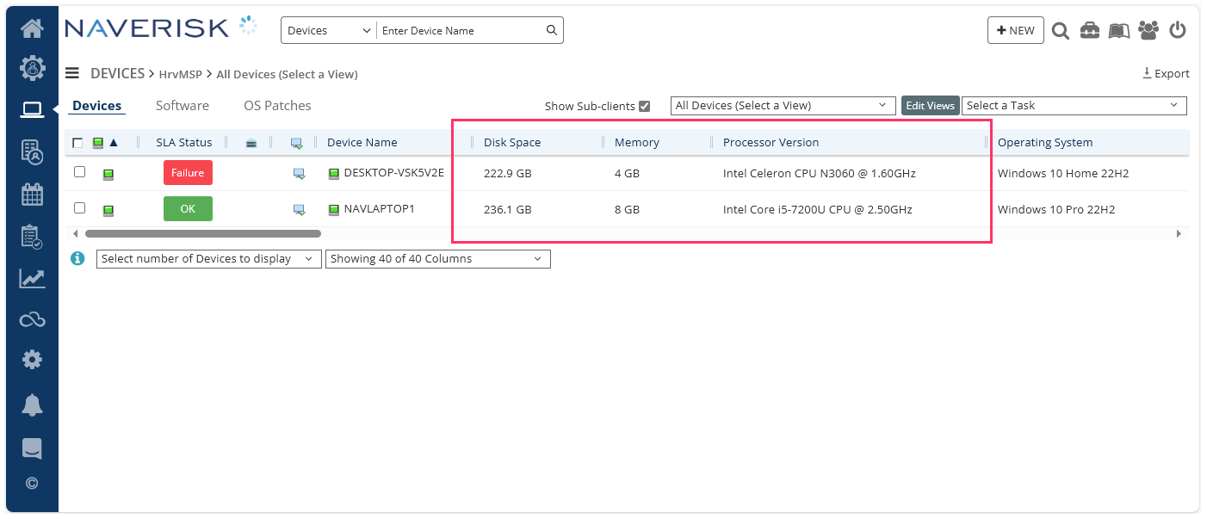Open the NAVLAPTOP1 device link
The width and height of the screenshot is (1207, 519).
tap(379, 208)
